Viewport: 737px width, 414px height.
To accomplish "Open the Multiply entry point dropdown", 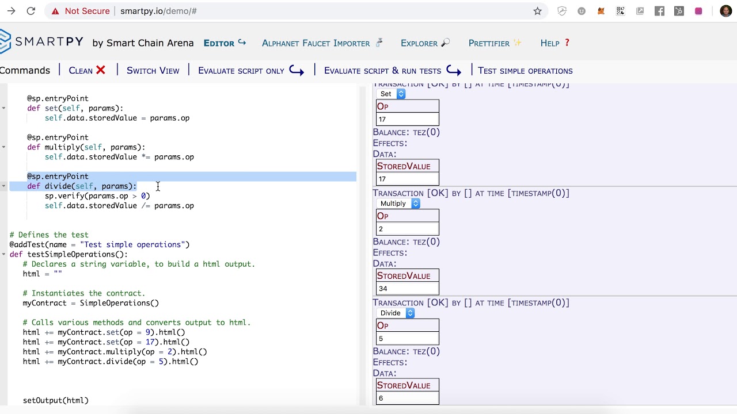I will point(398,204).
